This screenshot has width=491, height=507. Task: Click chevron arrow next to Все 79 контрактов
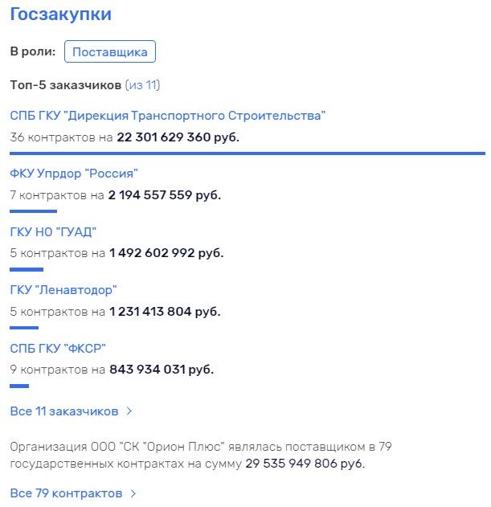tap(133, 494)
